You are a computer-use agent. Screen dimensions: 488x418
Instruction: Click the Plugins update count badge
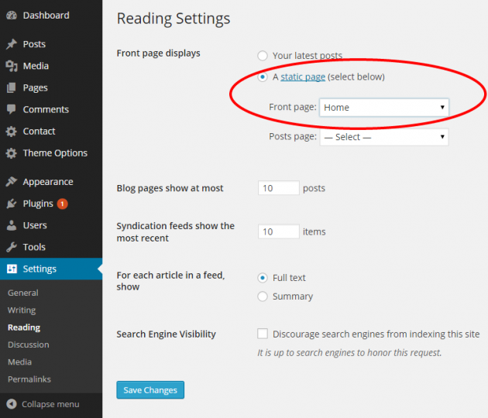[62, 204]
